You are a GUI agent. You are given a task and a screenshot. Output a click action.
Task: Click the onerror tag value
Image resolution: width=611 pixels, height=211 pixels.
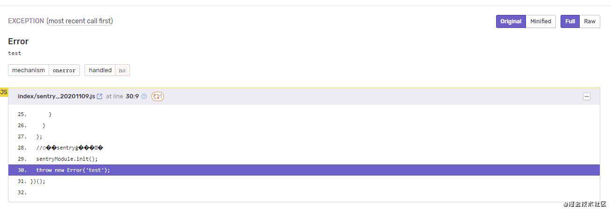[64, 70]
